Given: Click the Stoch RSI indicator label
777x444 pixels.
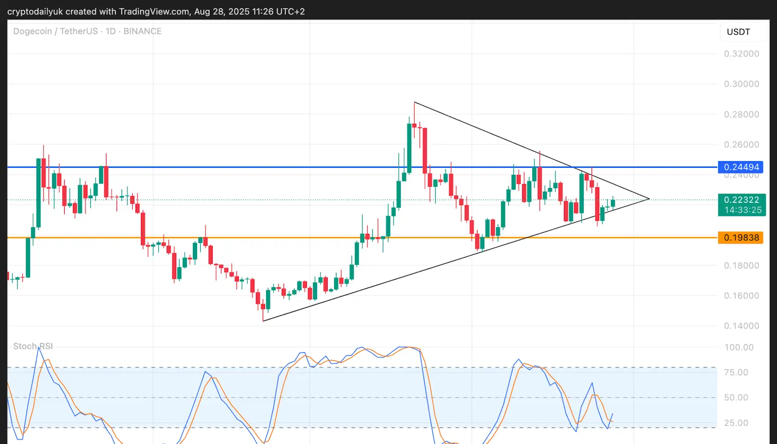Looking at the screenshot, I should pos(33,346).
